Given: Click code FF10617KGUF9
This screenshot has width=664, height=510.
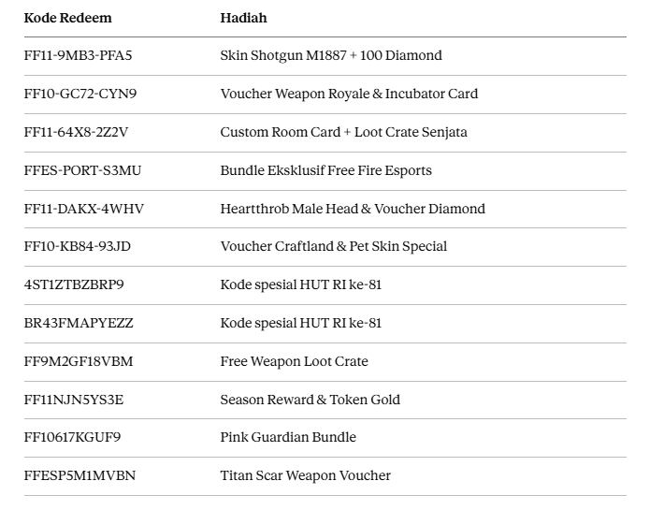Looking at the screenshot, I should coord(72,437).
